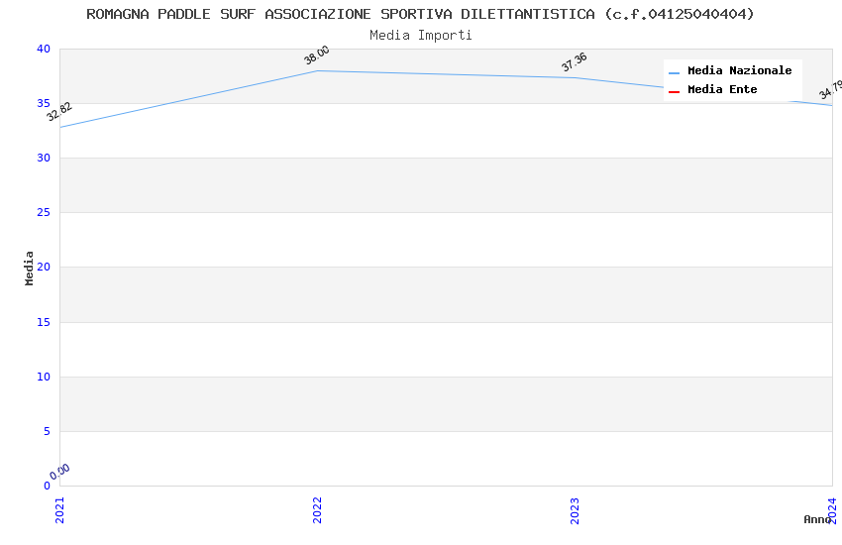Click the 38.00 data point label
The height and width of the screenshot is (545, 842).
317,55
